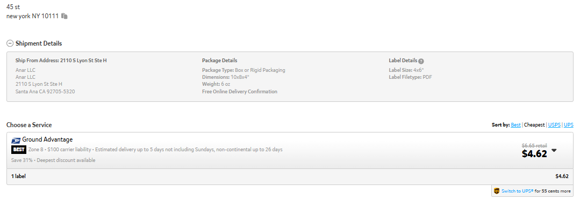This screenshot has height=214, width=580.
Task: Sort services by UPS
Action: point(569,125)
